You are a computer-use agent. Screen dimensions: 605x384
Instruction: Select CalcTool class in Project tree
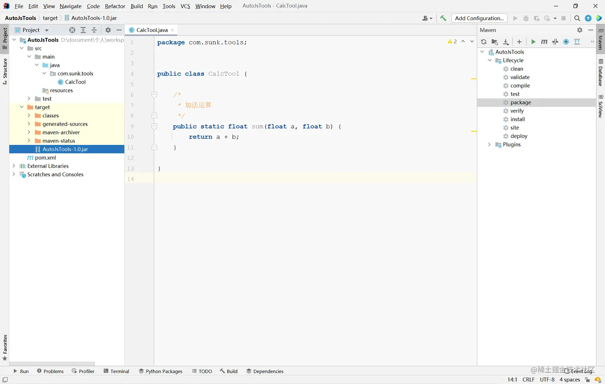72,82
